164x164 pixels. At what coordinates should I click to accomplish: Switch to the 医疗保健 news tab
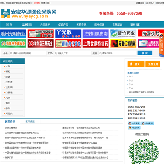(x=30, y=122)
